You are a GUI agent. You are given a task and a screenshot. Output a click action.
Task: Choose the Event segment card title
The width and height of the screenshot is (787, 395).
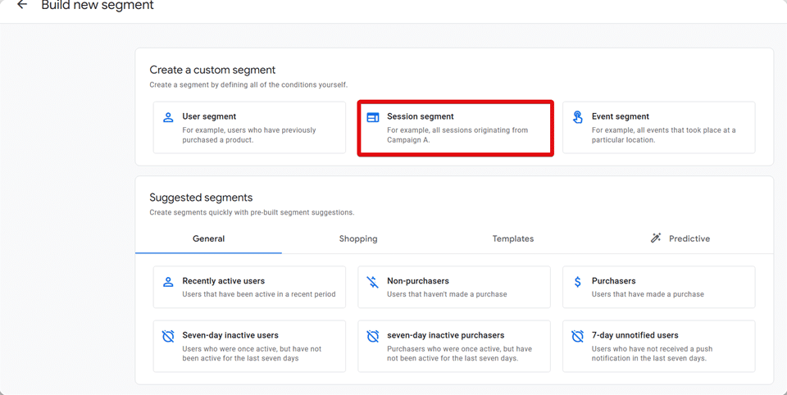(621, 116)
